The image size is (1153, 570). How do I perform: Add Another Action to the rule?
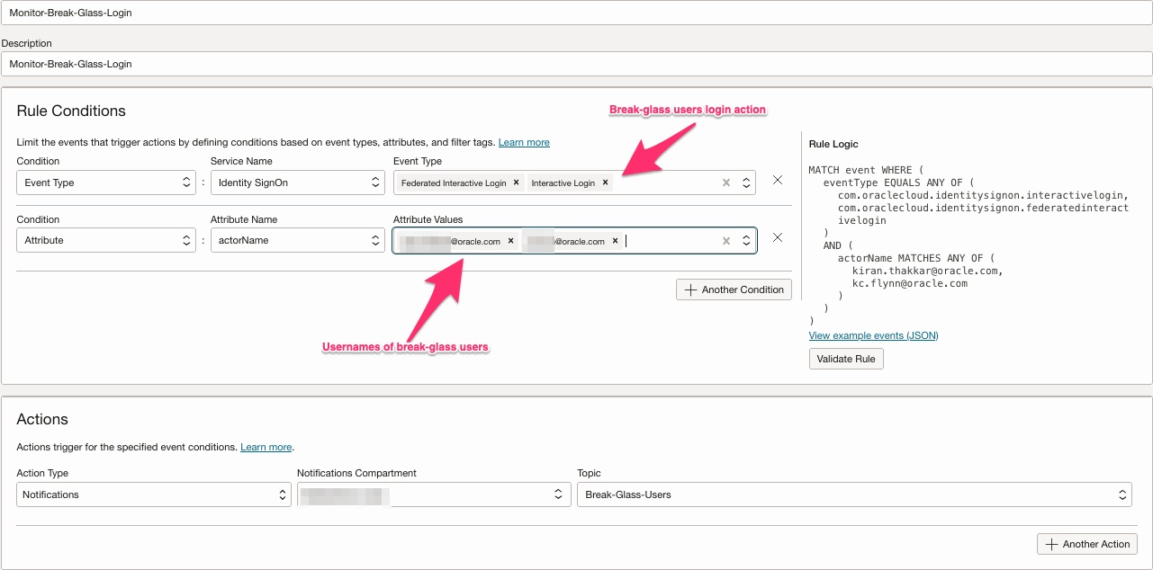(x=1087, y=544)
